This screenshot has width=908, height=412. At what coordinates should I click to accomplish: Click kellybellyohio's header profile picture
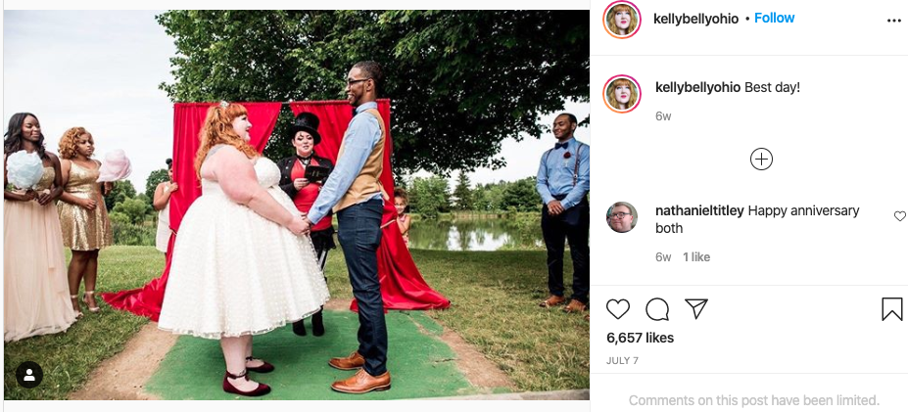pos(621,20)
